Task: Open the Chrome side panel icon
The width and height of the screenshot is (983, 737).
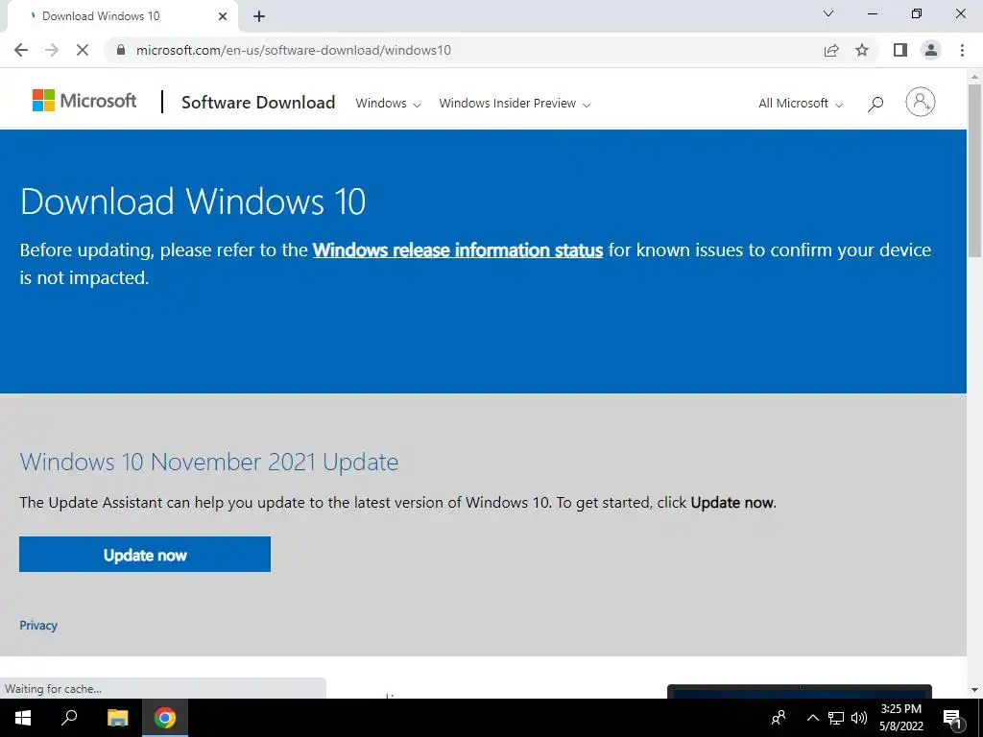Action: pos(900,50)
